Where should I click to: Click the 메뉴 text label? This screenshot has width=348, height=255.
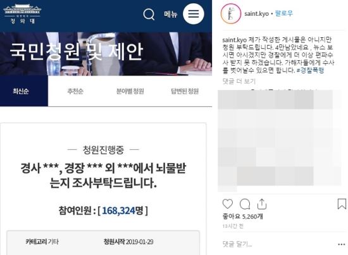tap(171, 14)
